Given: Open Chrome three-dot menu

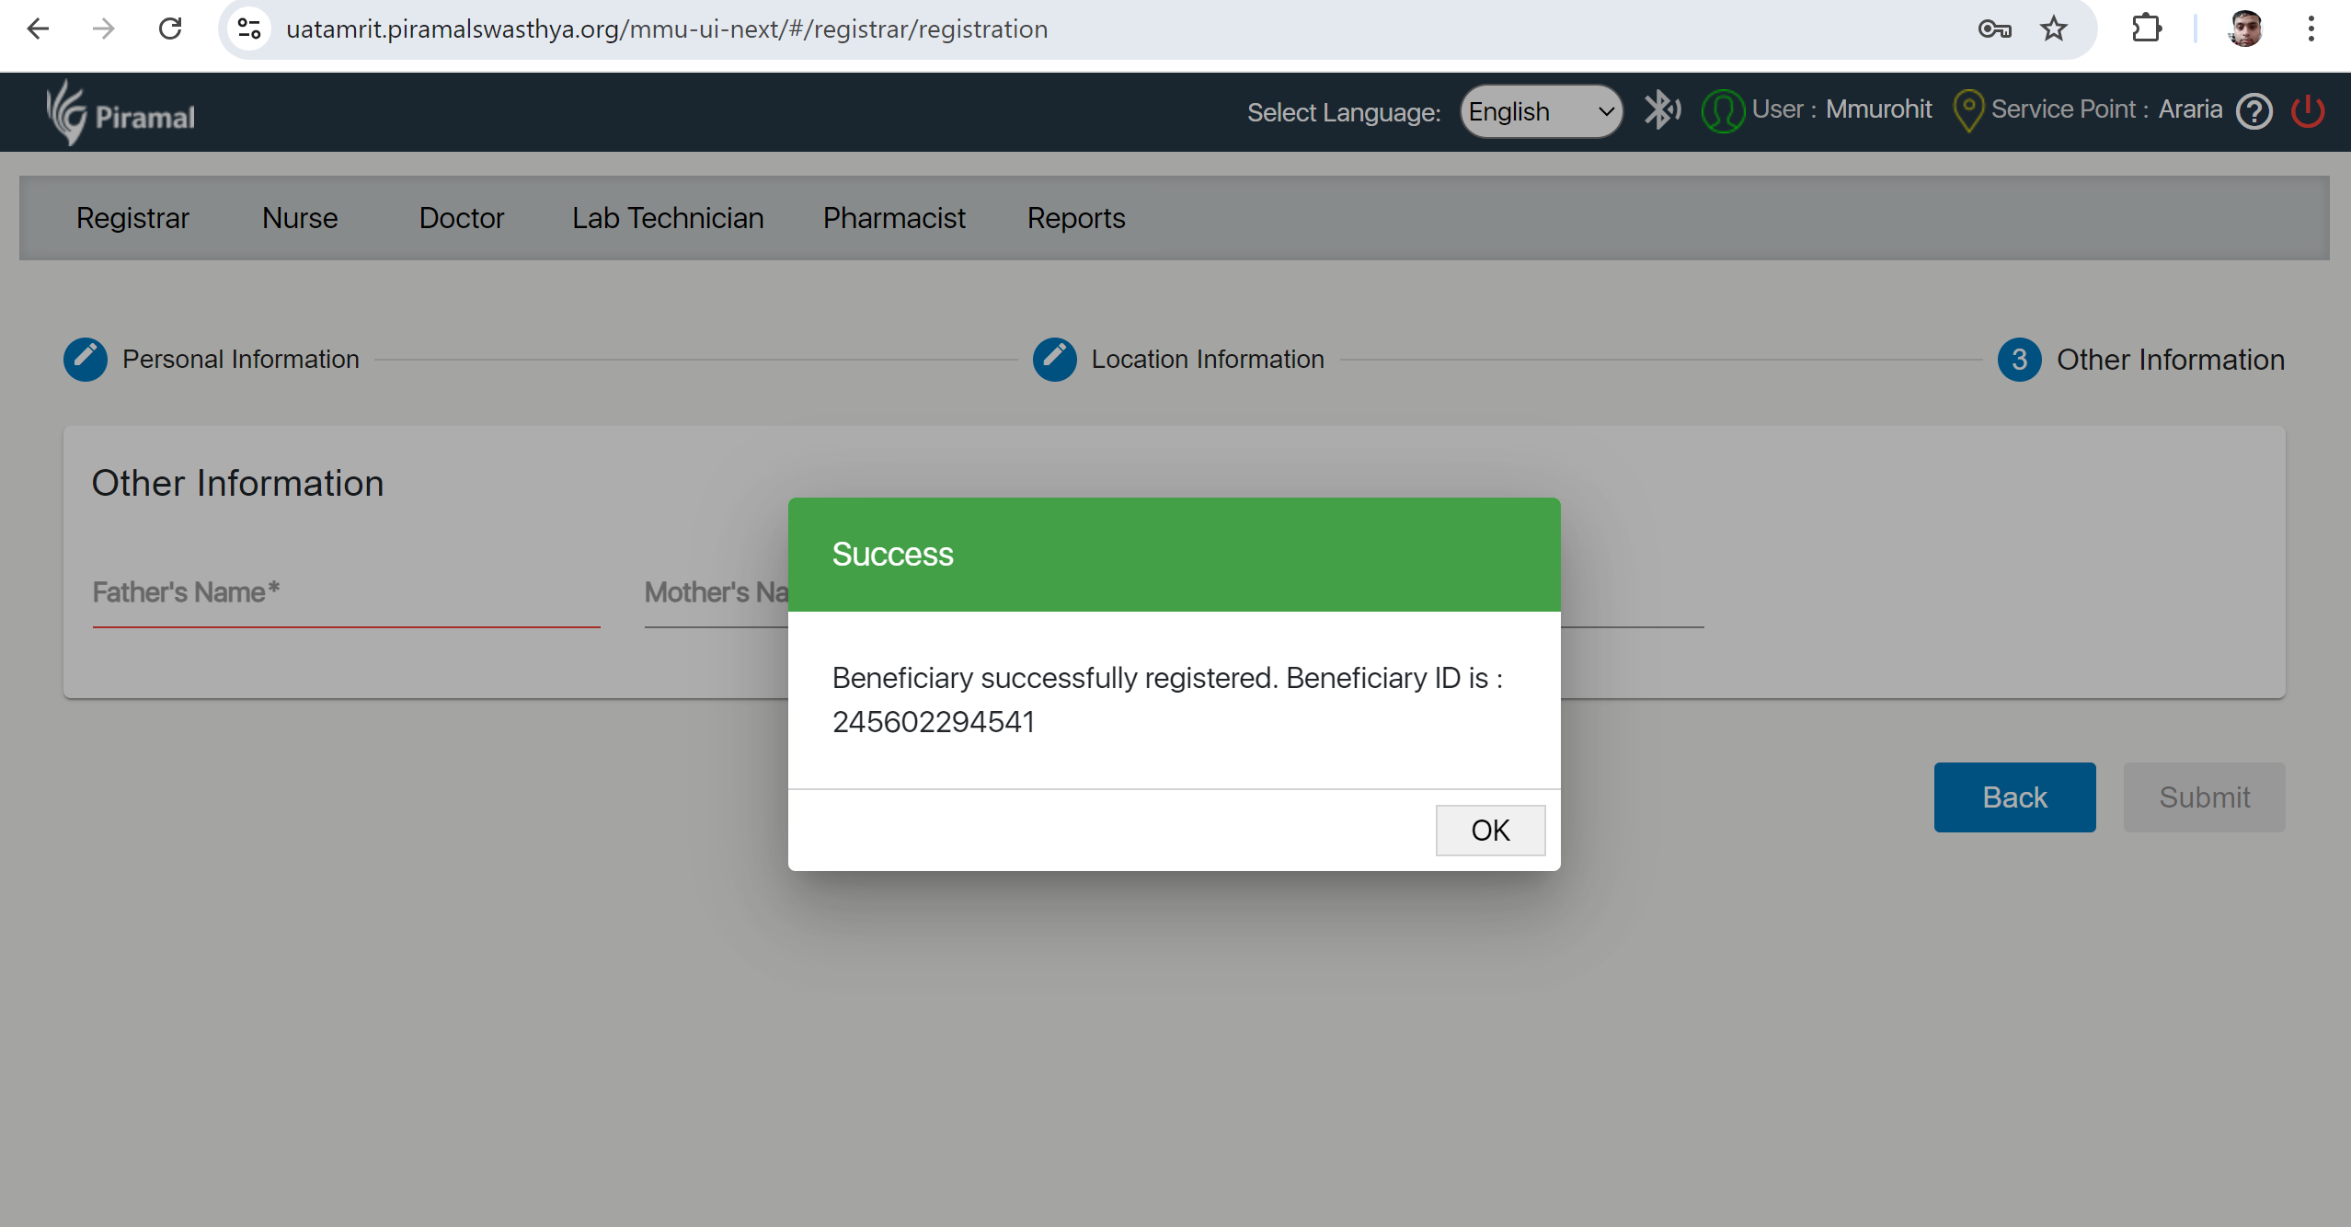Looking at the screenshot, I should (2311, 29).
